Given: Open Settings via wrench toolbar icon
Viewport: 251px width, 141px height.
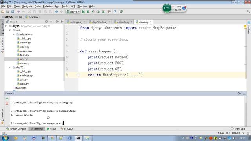Looking at the screenshot, I should pyautogui.click(x=109, y=12).
